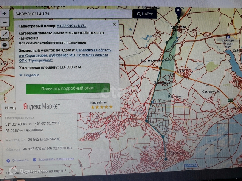
Task: Click Закончить измерение link
Action: tap(54, 159)
